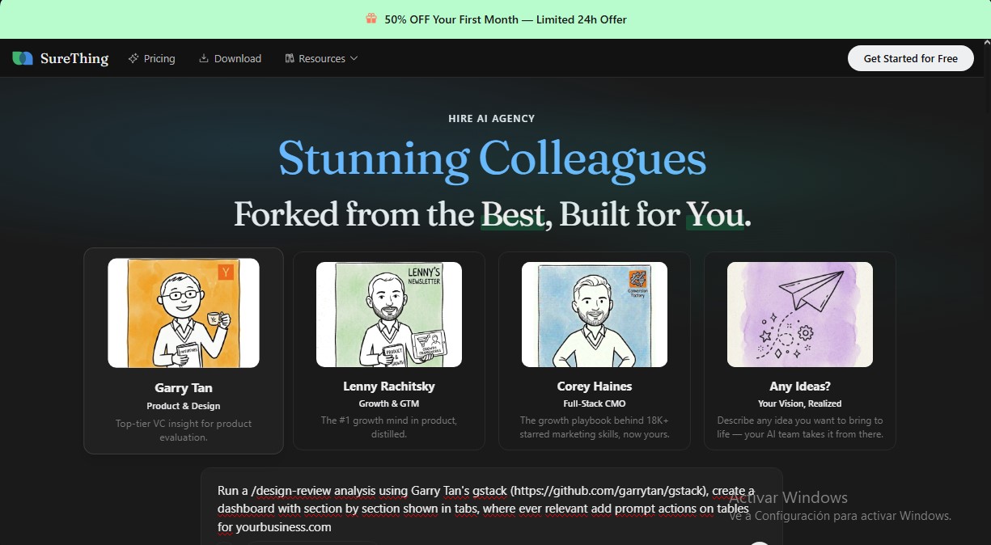Click the 50% OFF promo banner text
Screen dimensions: 991x545
coord(506,19)
